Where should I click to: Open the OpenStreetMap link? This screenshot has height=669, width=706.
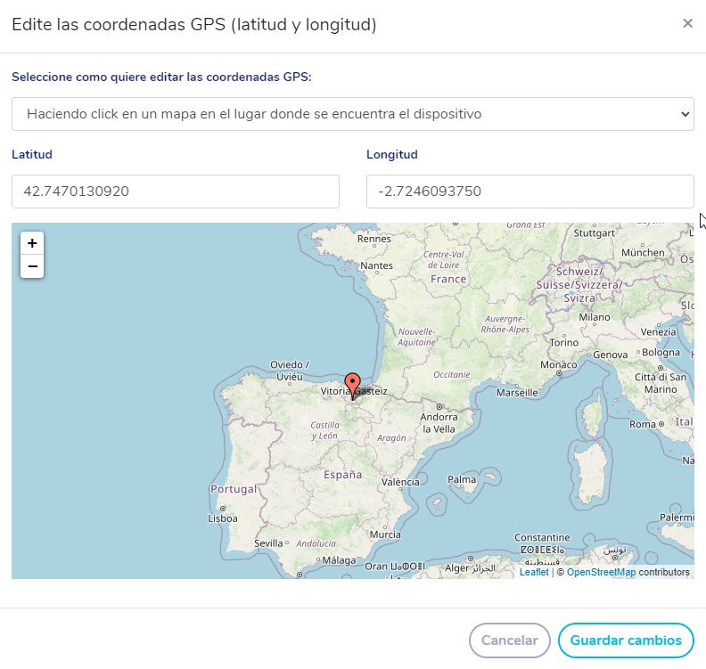pyautogui.click(x=601, y=572)
